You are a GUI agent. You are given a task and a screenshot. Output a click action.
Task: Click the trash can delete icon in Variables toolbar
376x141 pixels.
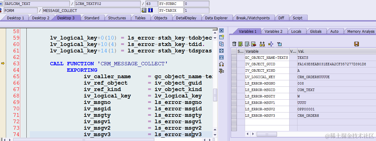click(235, 44)
